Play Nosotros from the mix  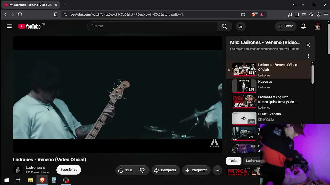[269, 86]
